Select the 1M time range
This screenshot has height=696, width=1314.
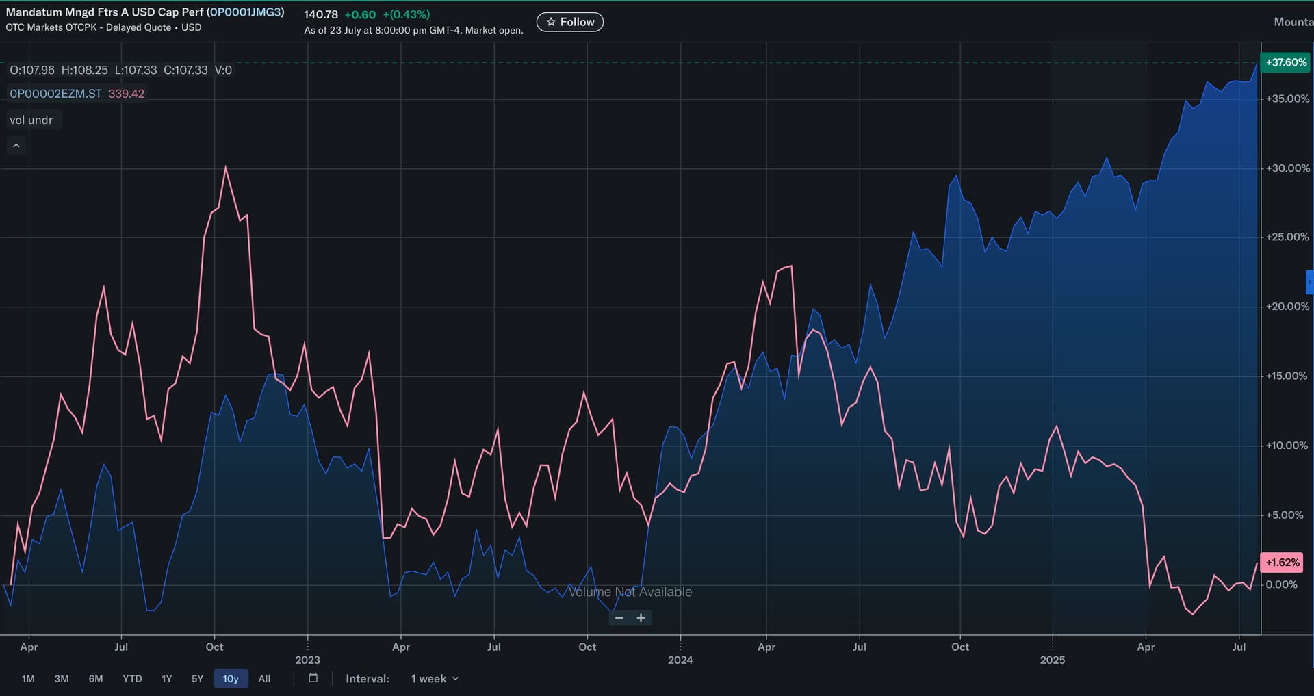pos(28,679)
